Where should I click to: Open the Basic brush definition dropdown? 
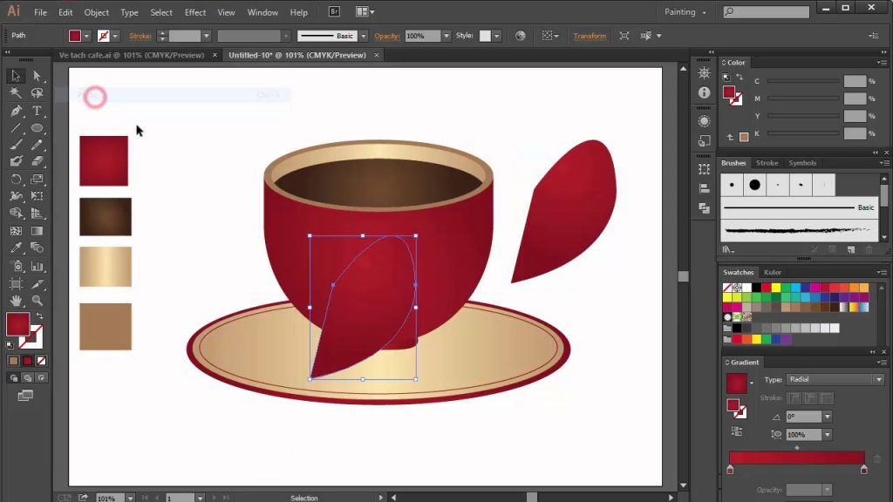[364, 36]
